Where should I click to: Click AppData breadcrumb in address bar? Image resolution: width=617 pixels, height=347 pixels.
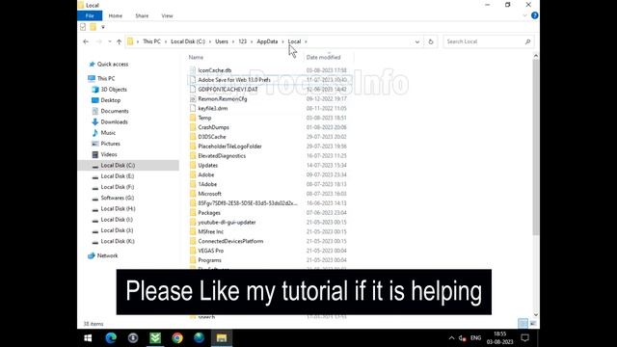tap(267, 41)
